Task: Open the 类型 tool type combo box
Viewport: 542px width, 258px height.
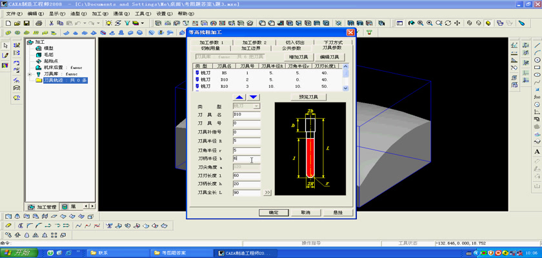Action: coord(246,106)
